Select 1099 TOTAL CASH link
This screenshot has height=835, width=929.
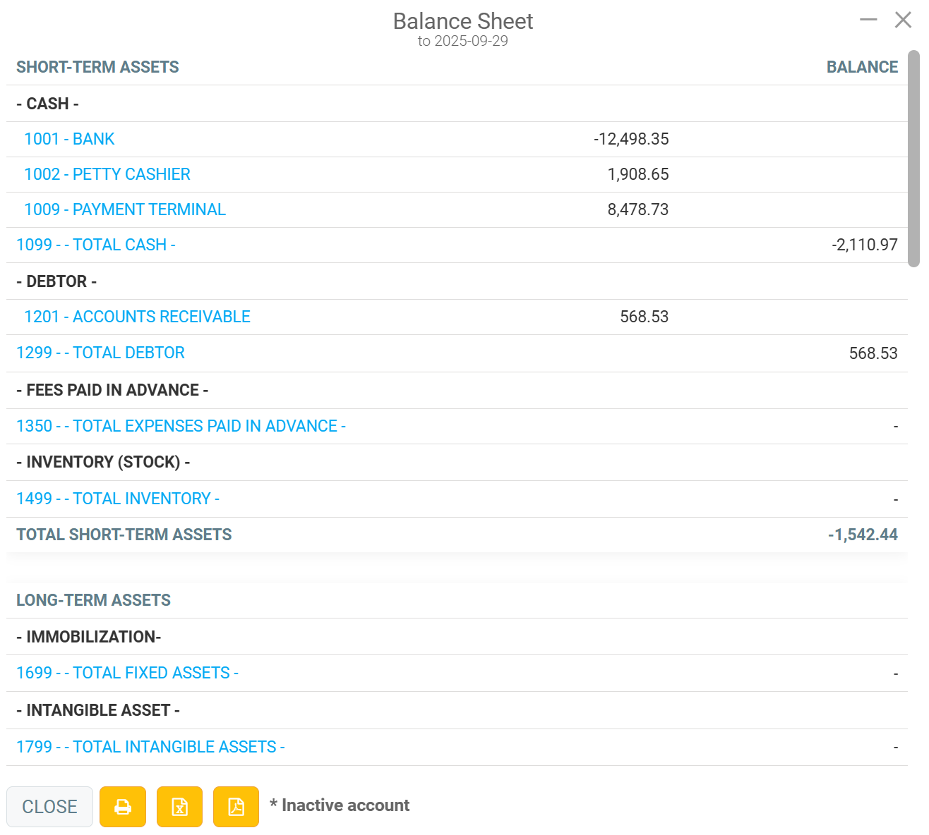point(96,245)
